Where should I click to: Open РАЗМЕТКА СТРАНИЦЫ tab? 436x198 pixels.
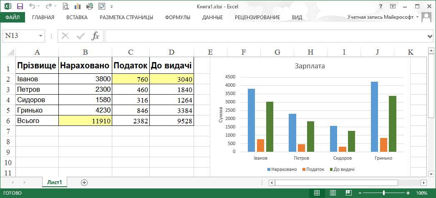coord(126,17)
